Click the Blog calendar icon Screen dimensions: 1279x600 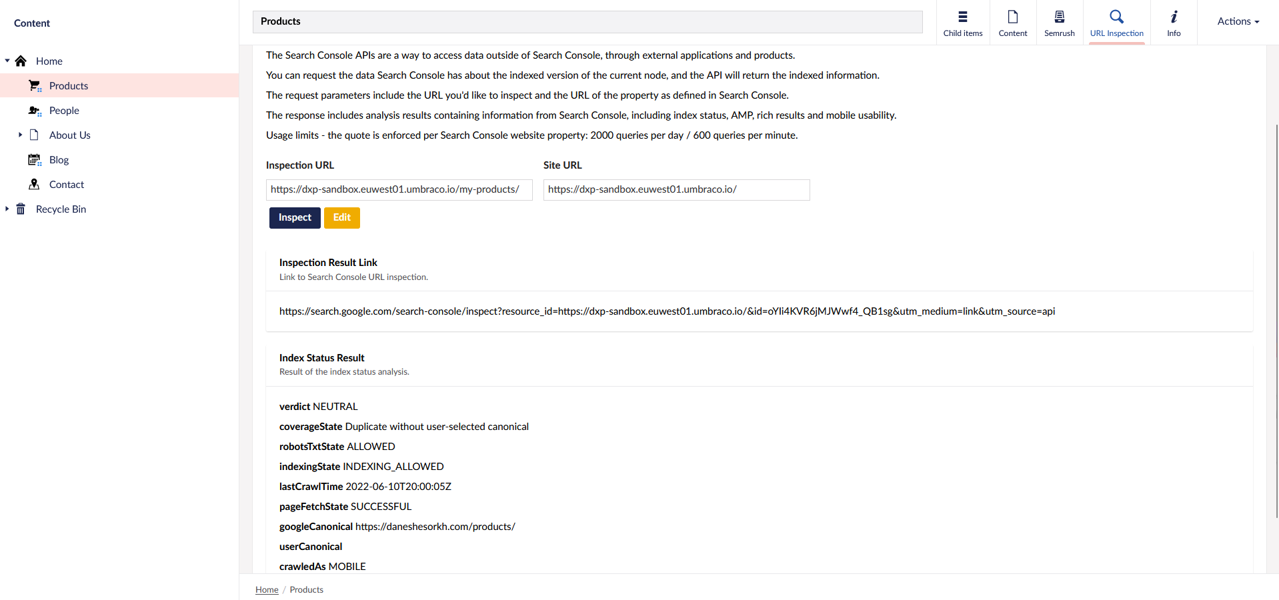pos(35,160)
